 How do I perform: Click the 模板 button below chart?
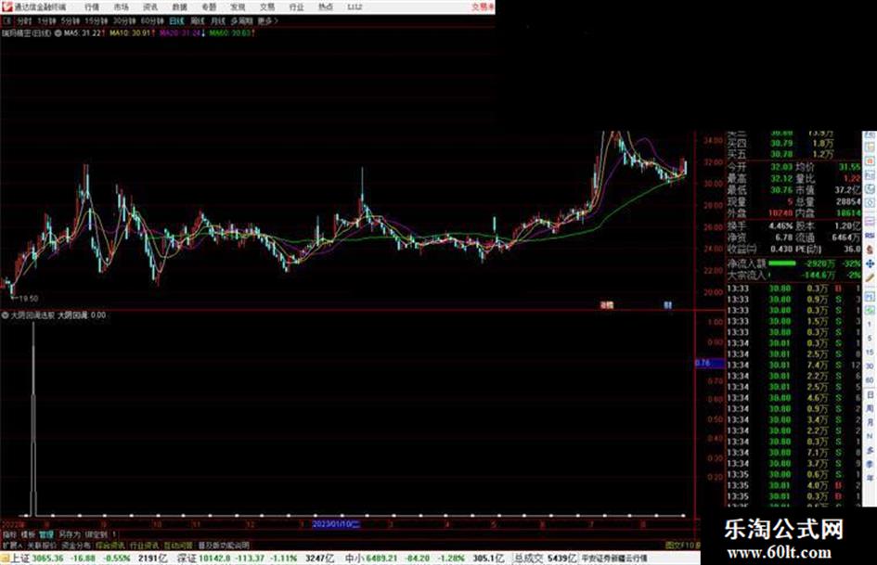click(x=28, y=534)
